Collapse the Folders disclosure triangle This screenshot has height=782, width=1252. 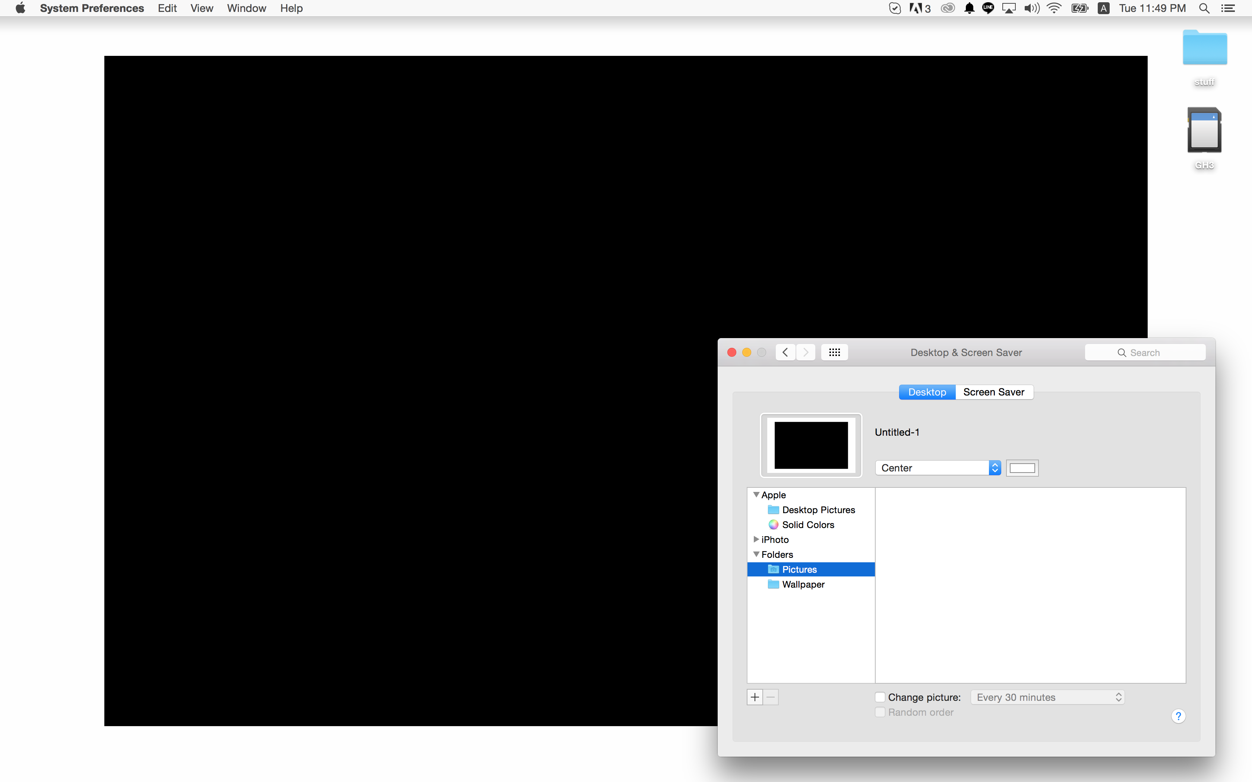(756, 554)
